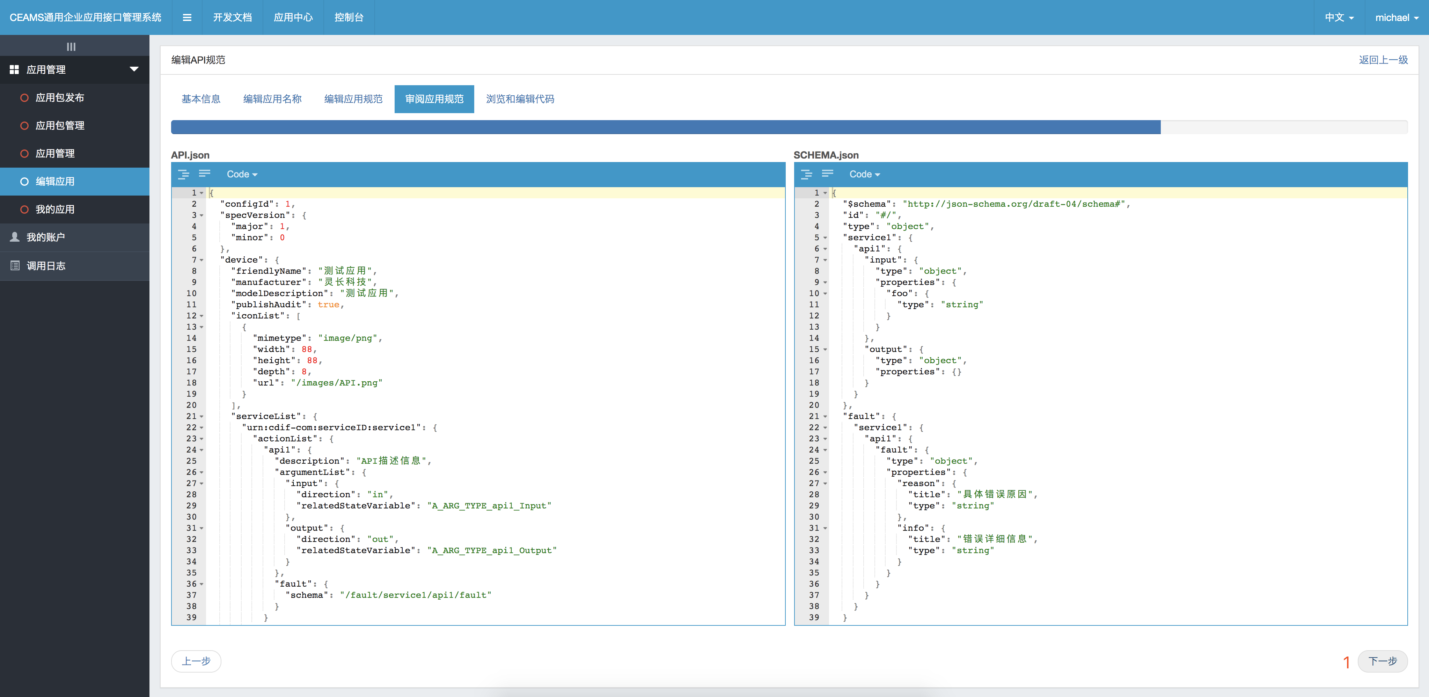1429x697 pixels.
Task: Click the CEAMS通用企业应用接口管理系统 title link
Action: 86,18
